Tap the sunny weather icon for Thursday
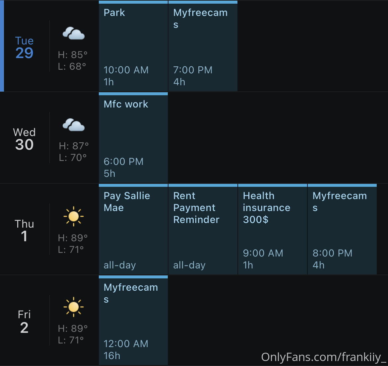The height and width of the screenshot is (366, 388). (74, 216)
